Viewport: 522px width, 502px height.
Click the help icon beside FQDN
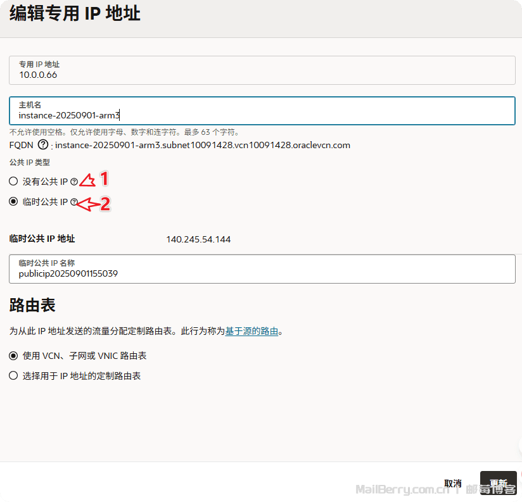43,145
